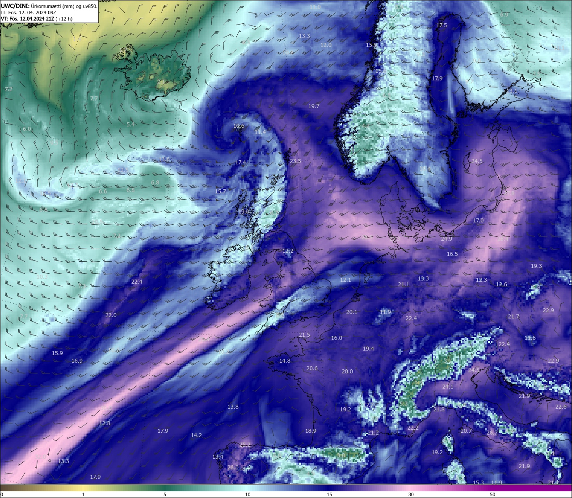Click the 16.9 value on the map
The height and width of the screenshot is (498, 572).
click(x=77, y=361)
